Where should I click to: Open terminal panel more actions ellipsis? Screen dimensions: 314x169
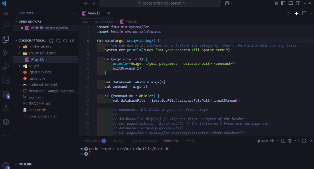click(x=297, y=141)
